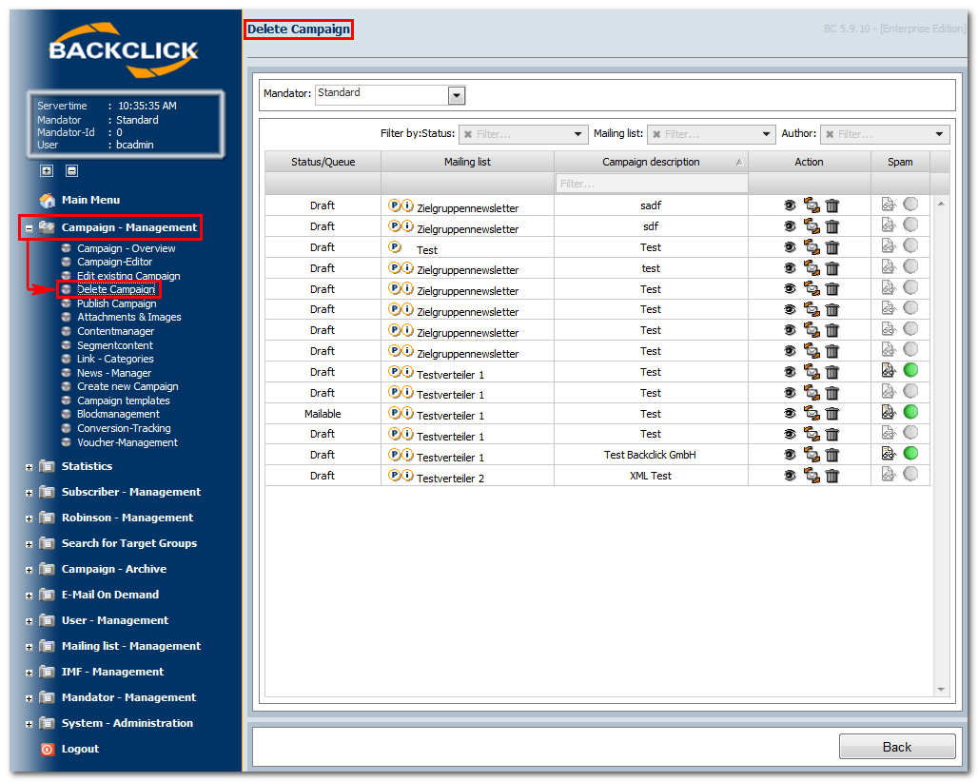The height and width of the screenshot is (782, 978).
Task: Expand the Subscriber - Management section
Action: (x=29, y=493)
